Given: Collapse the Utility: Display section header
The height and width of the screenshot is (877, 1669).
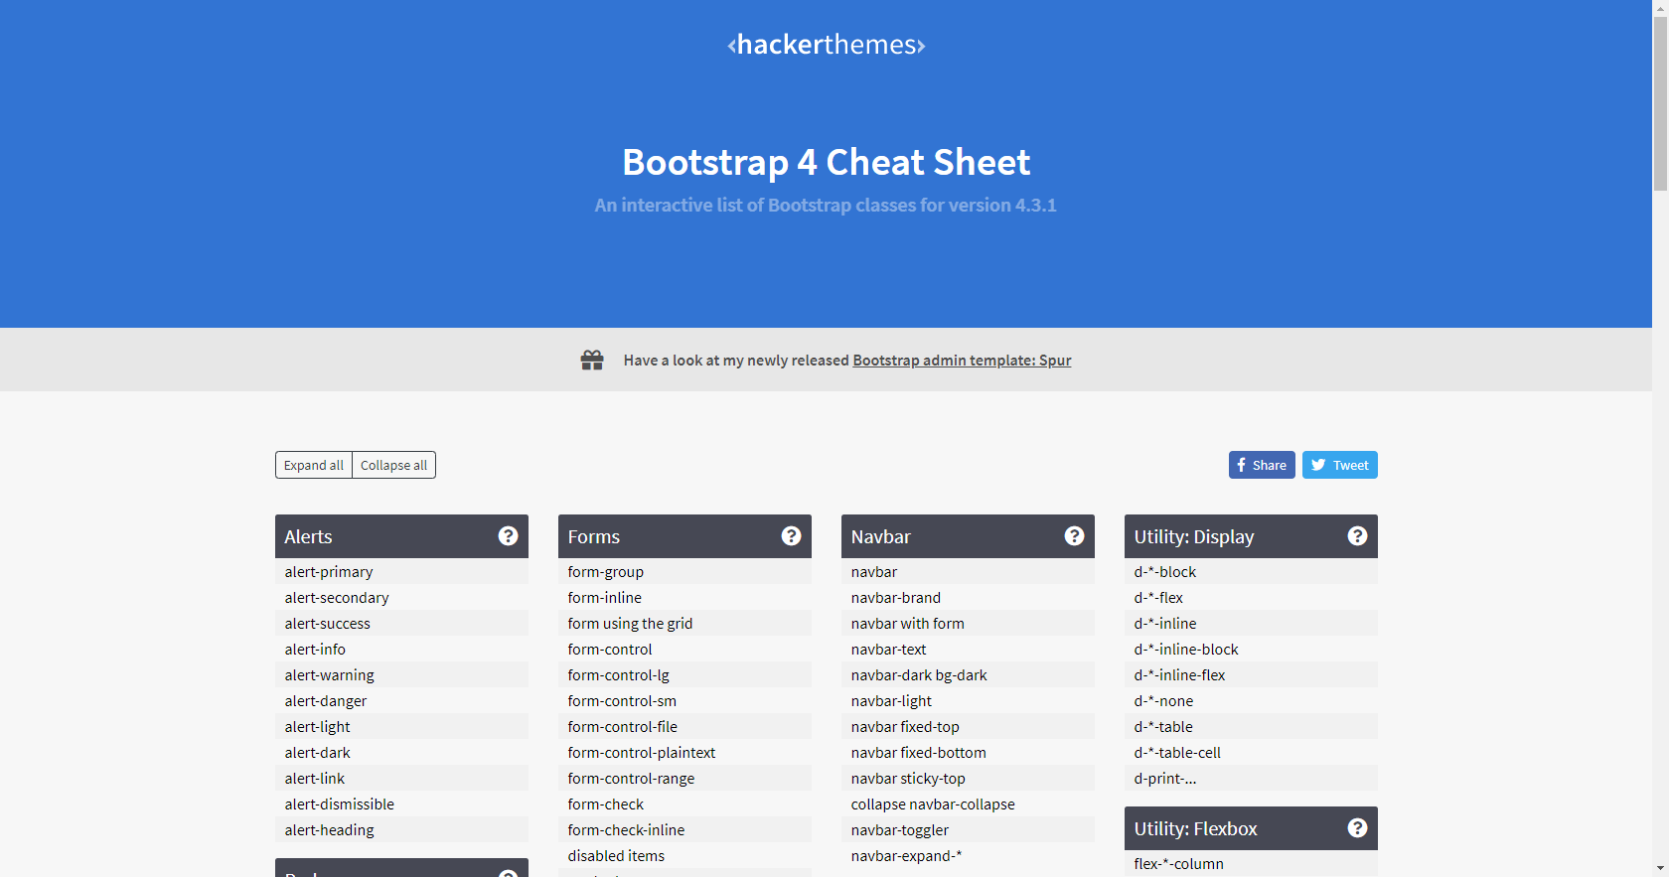Looking at the screenshot, I should [x=1251, y=536].
